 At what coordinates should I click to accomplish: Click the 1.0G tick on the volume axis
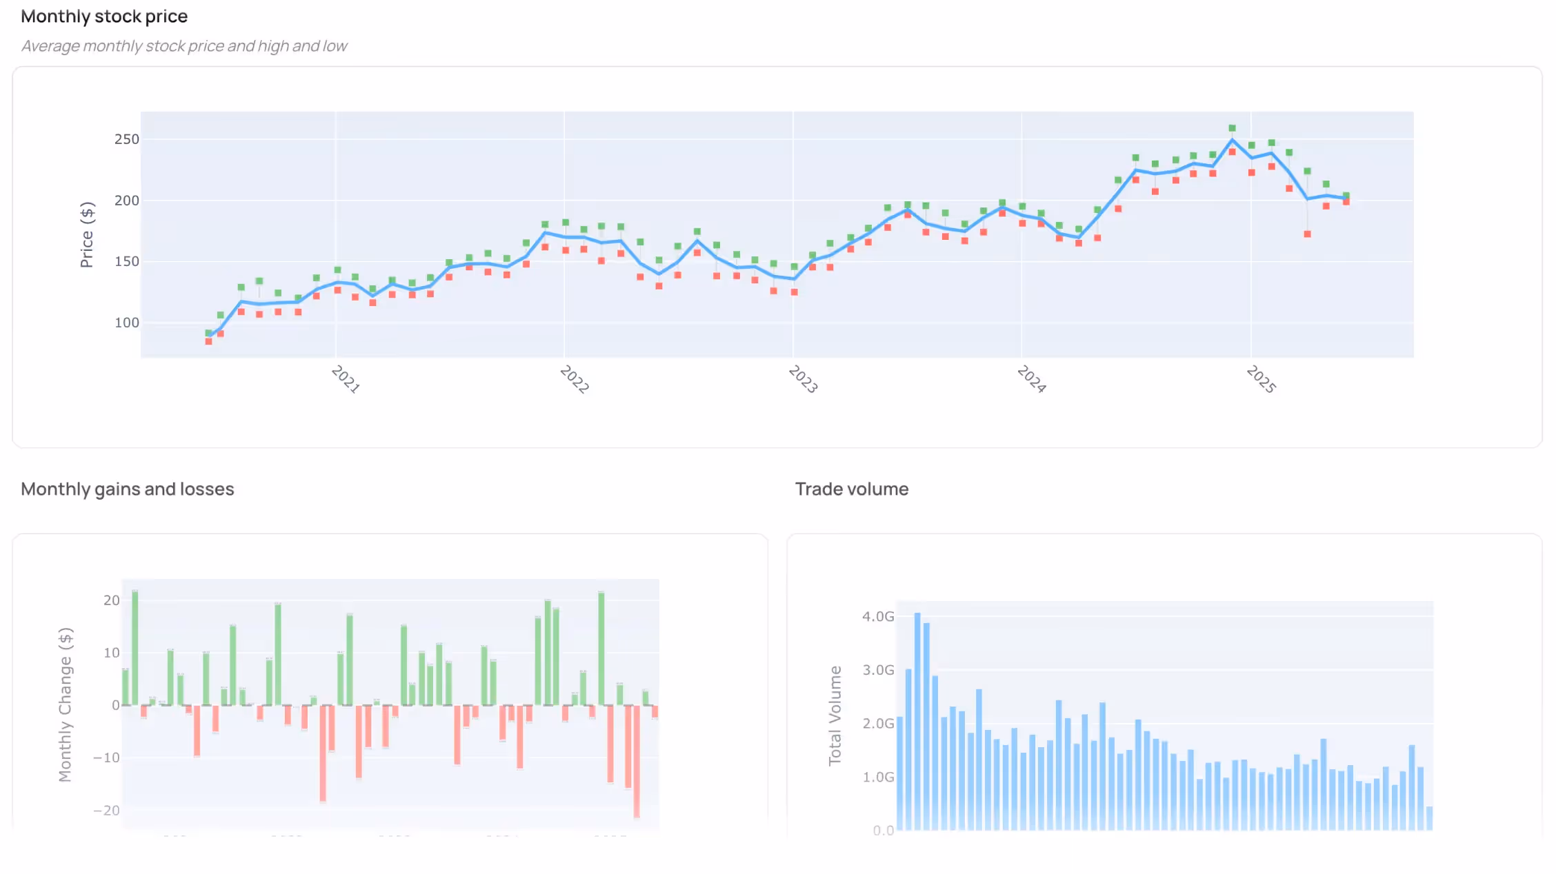tap(878, 777)
